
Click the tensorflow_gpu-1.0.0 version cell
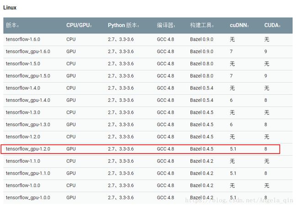28,197
